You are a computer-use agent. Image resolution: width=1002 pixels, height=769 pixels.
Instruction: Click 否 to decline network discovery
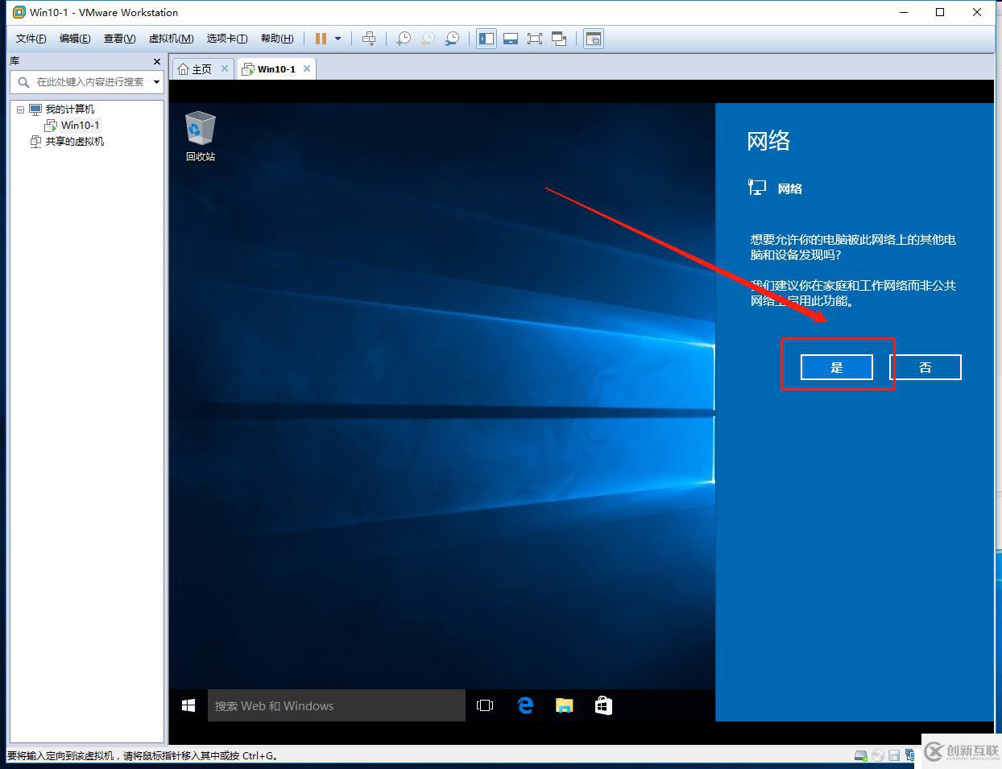click(x=925, y=367)
